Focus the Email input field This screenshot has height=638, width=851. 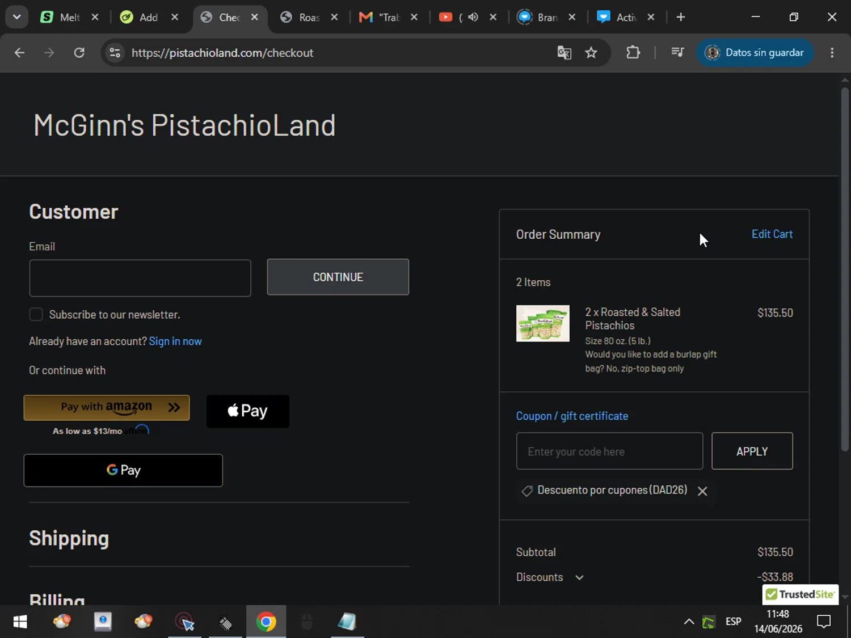coord(140,278)
